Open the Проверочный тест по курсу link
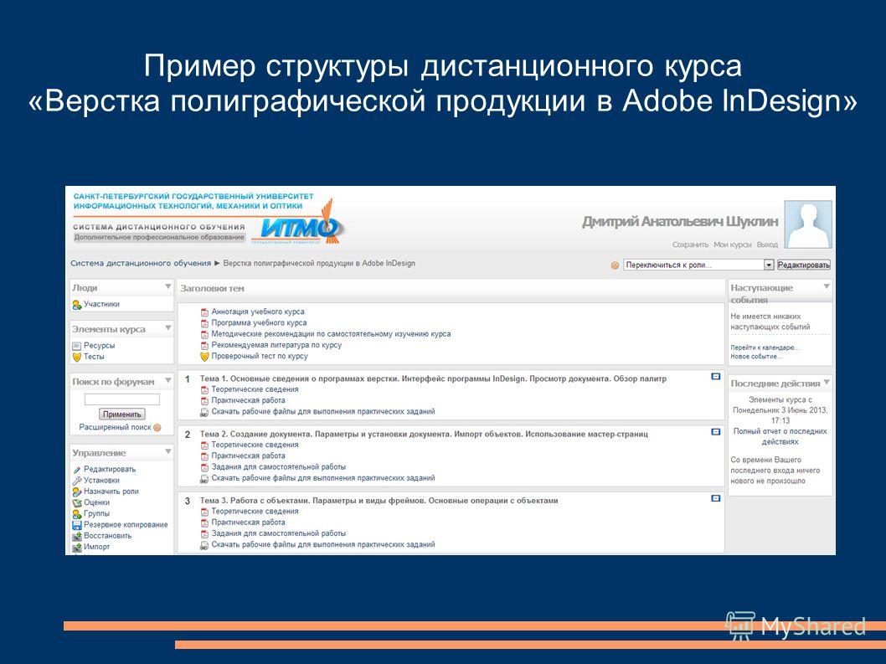886x664 pixels. [x=260, y=357]
